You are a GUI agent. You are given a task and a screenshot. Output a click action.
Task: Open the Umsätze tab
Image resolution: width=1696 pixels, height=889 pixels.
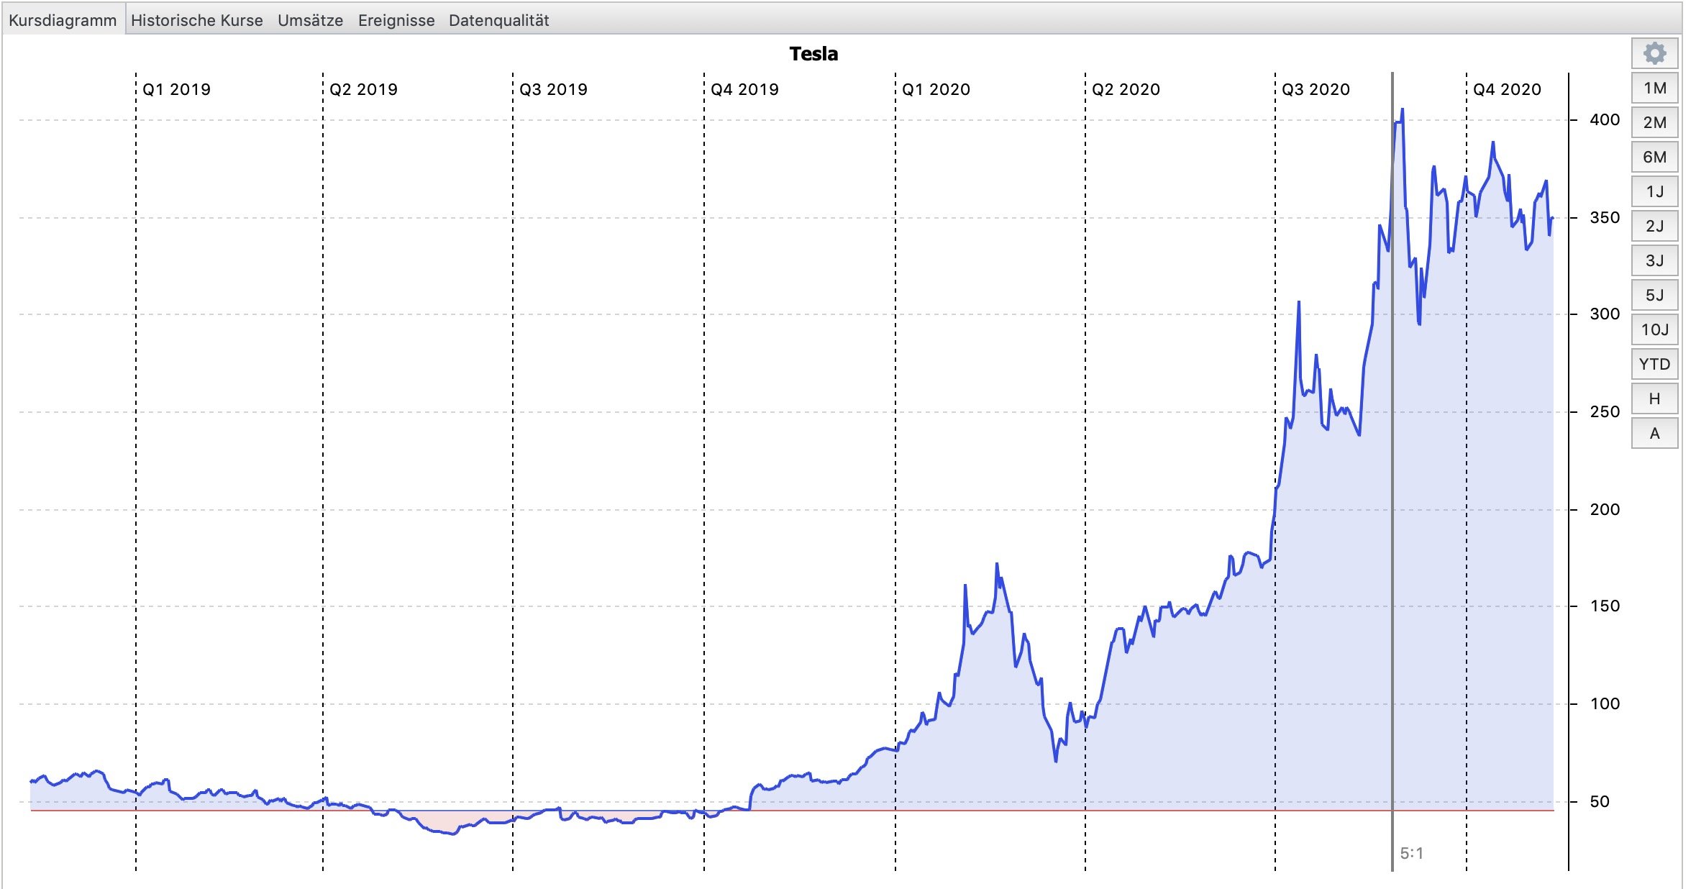[x=310, y=20]
